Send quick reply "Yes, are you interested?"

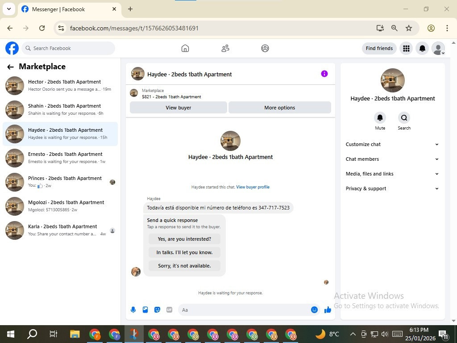[184, 239]
